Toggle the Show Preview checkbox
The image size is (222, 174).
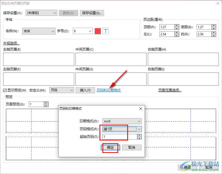pyautogui.click(x=5, y=90)
